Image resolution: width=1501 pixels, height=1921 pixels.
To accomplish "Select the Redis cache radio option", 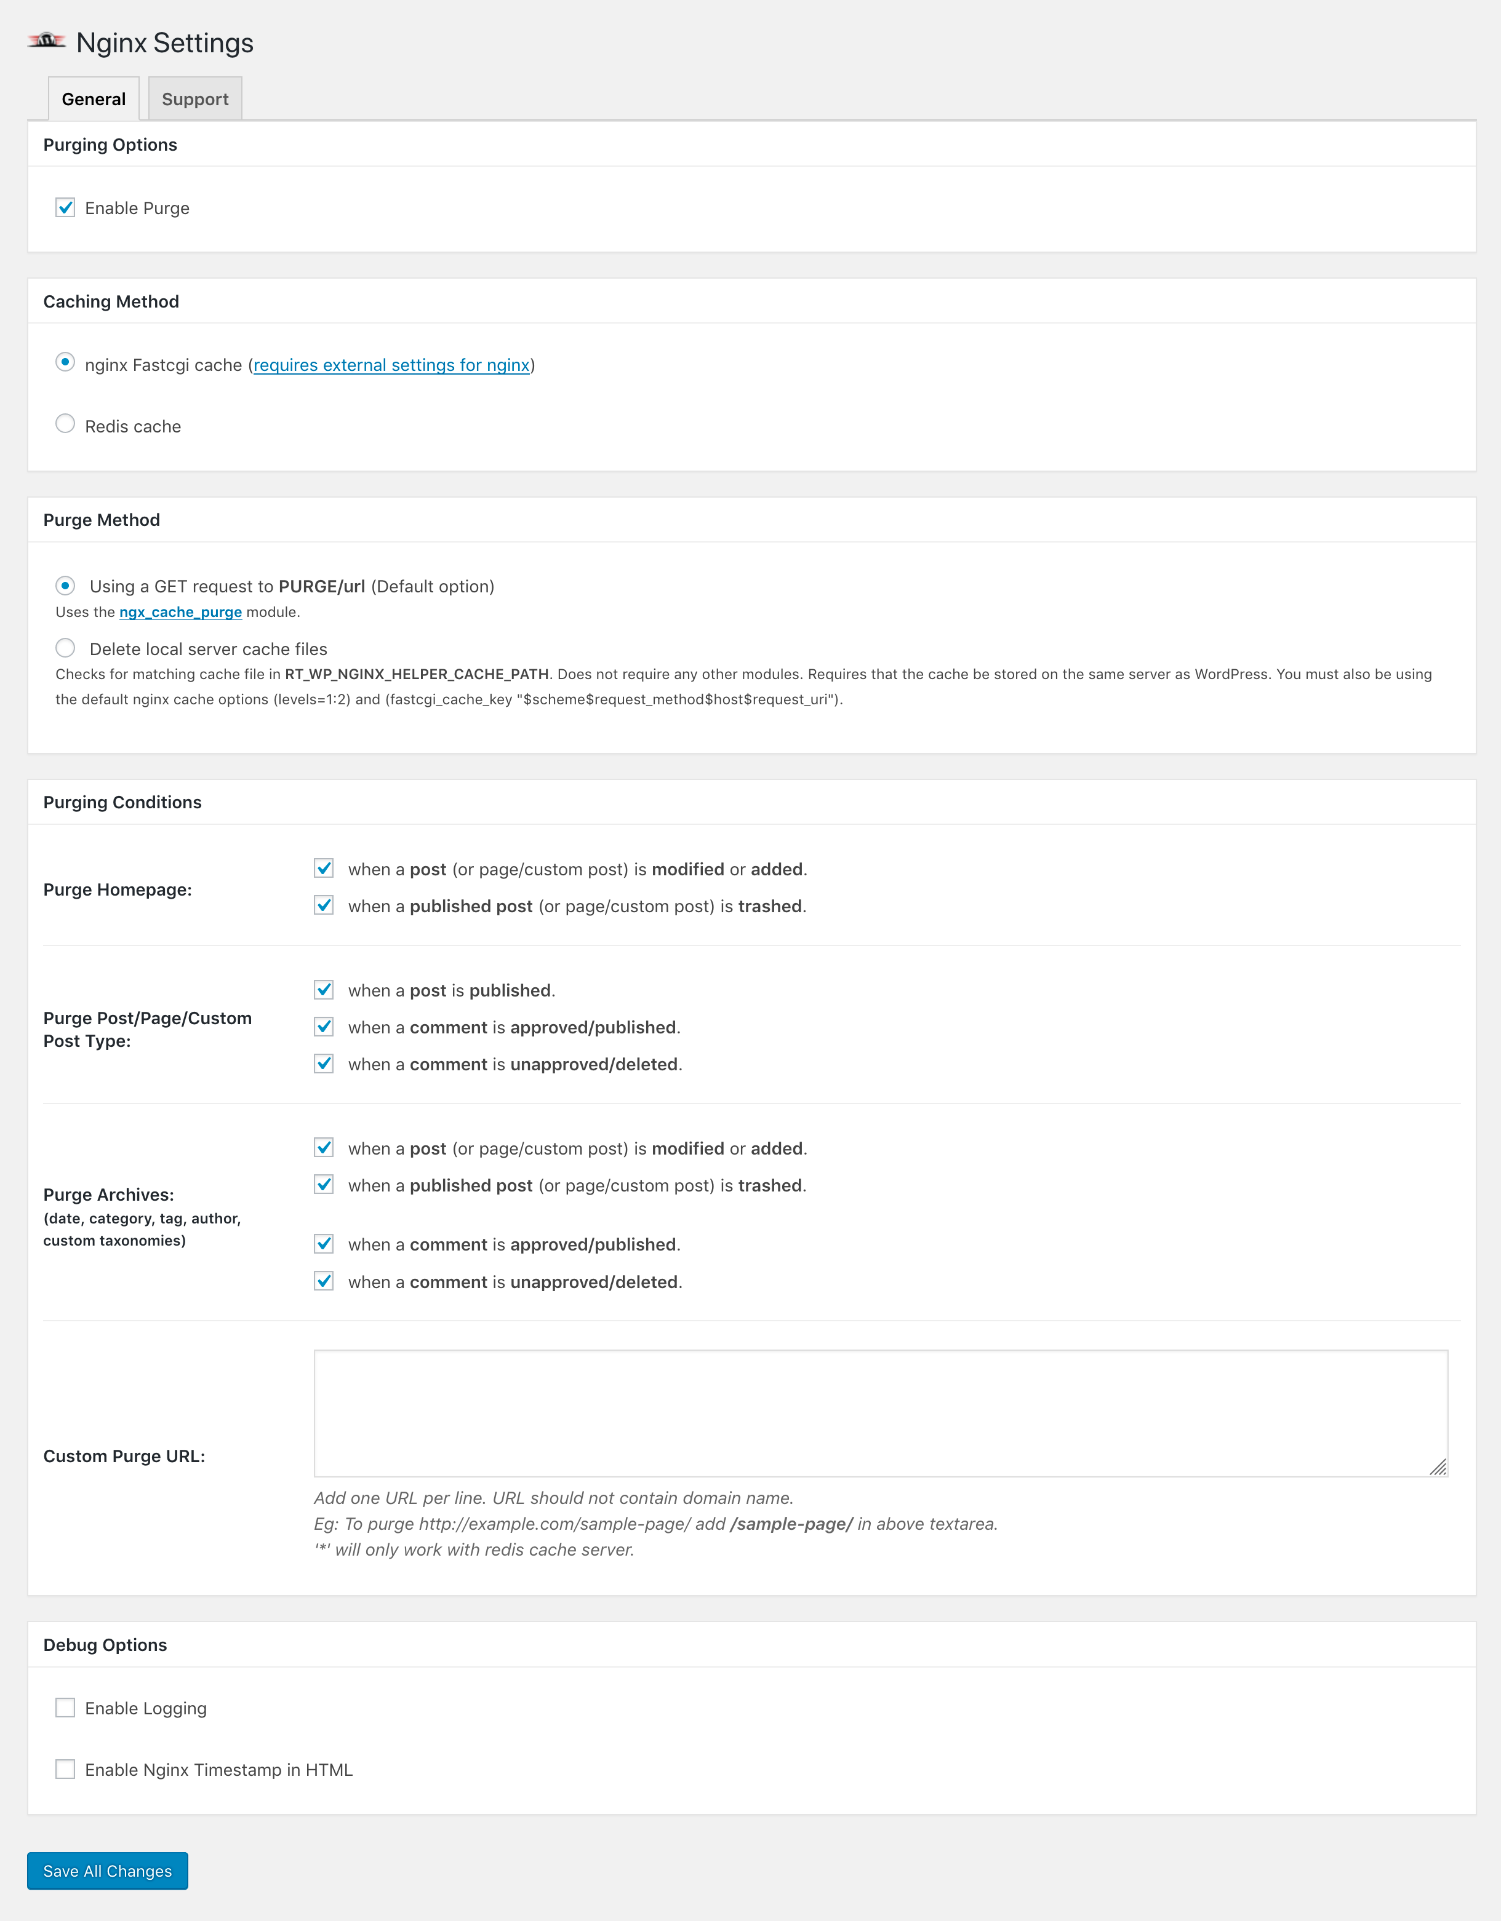I will [65, 424].
